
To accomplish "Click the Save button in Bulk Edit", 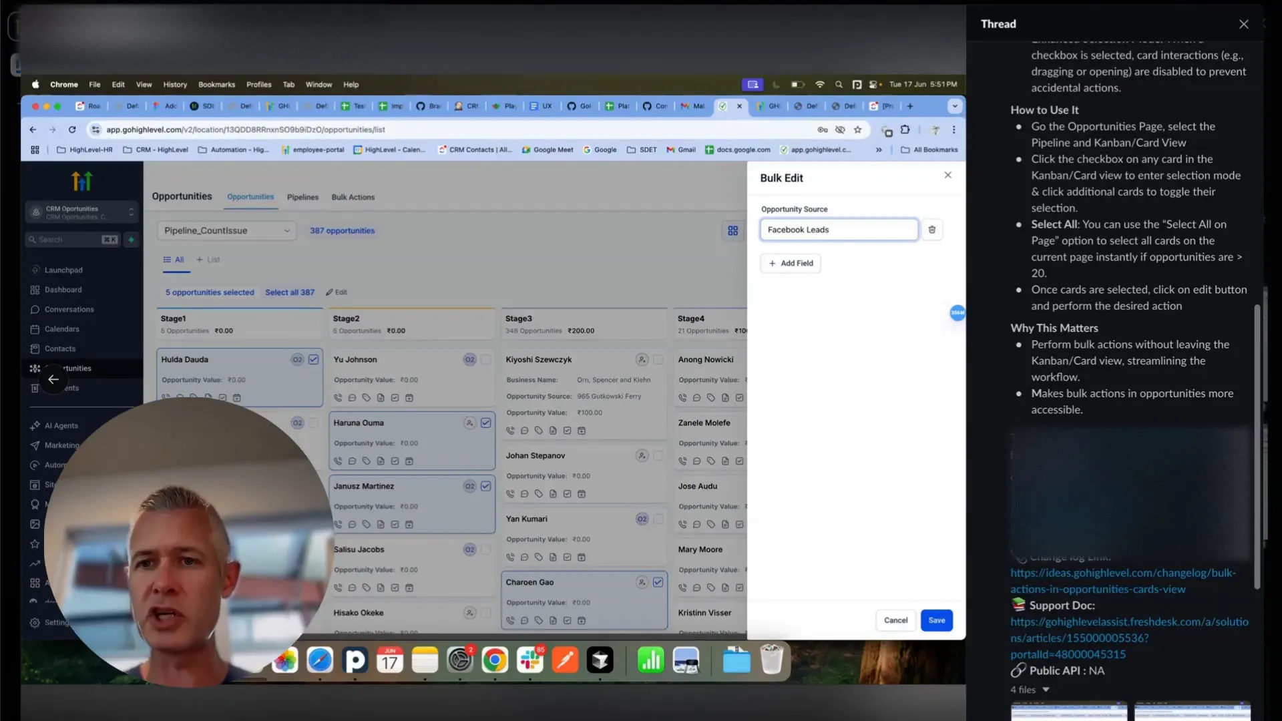I will click(936, 621).
